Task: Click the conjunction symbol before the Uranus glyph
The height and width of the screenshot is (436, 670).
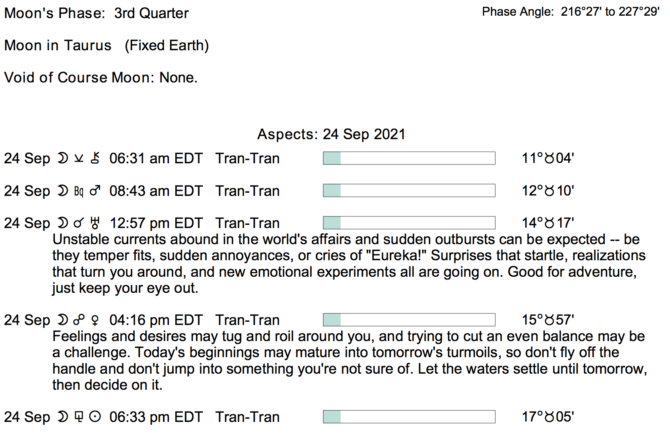Action: (x=79, y=223)
